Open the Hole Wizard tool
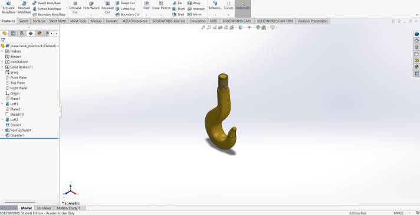 (91, 5)
